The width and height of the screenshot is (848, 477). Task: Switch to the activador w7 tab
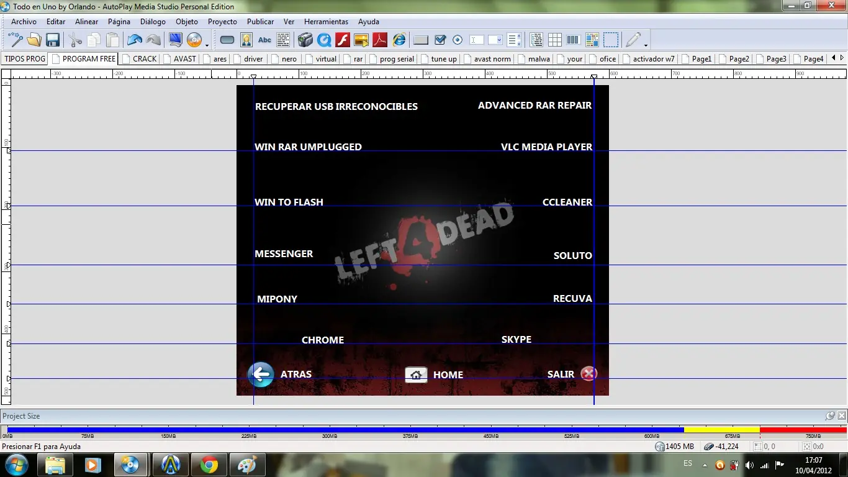(x=649, y=59)
